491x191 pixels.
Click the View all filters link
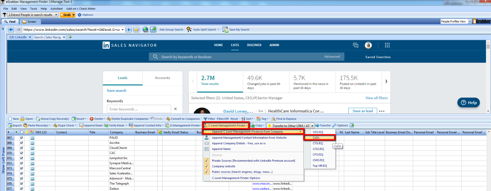pos(377,98)
